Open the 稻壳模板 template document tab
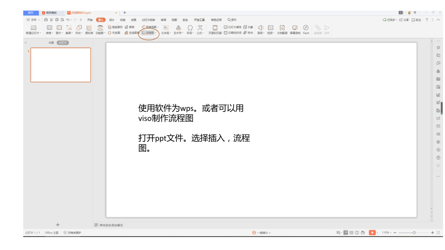This screenshot has width=445, height=250. pyautogui.click(x=51, y=13)
